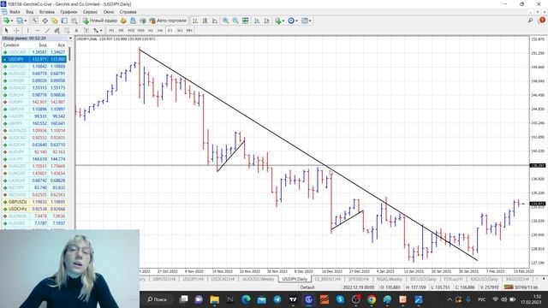Open the NGAS,Weekly chart tab

(389, 280)
